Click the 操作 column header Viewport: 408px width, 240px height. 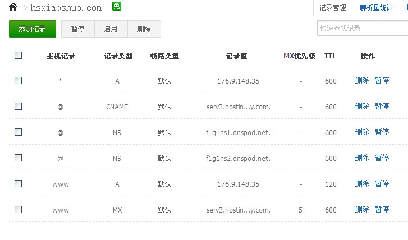pyautogui.click(x=368, y=56)
